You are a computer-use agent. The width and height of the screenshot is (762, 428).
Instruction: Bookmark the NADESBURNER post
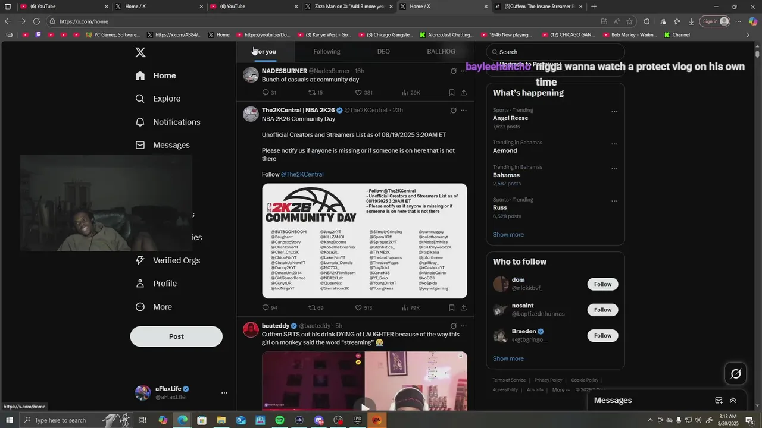pyautogui.click(x=452, y=93)
